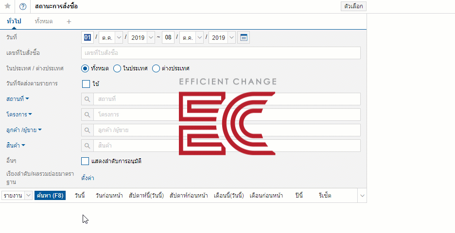Click the ตัวเลือก button
This screenshot has width=455, height=233.
[353, 6]
